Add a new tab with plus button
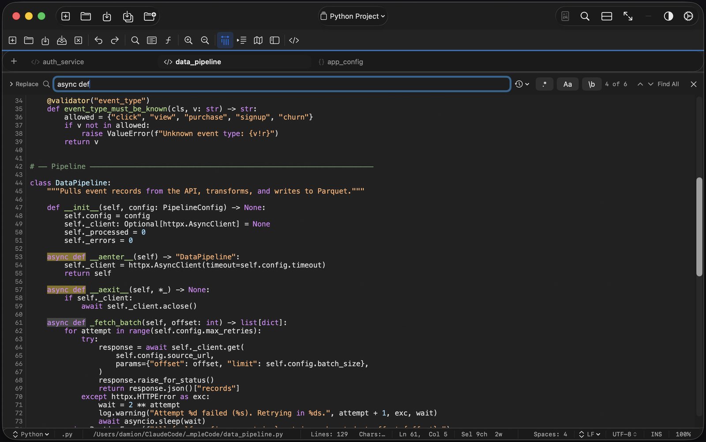 (x=14, y=61)
